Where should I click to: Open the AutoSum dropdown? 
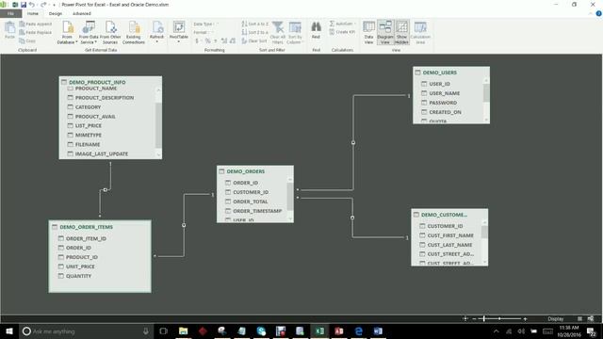click(342, 24)
